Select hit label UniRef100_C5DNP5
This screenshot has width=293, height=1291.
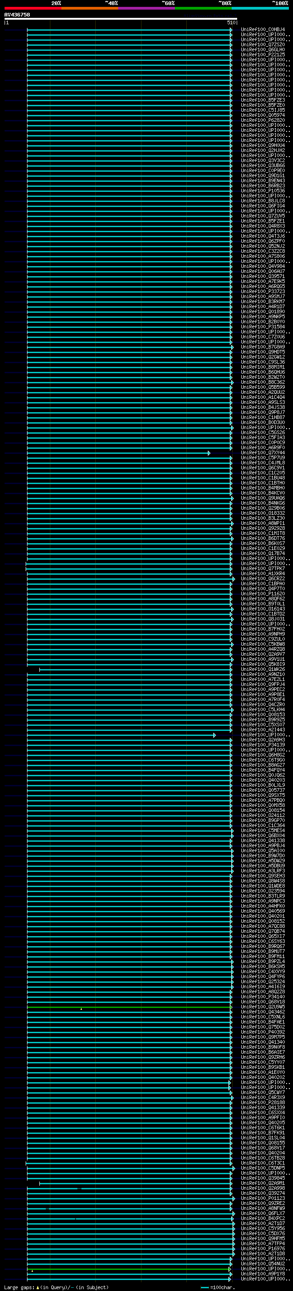(x=262, y=1168)
